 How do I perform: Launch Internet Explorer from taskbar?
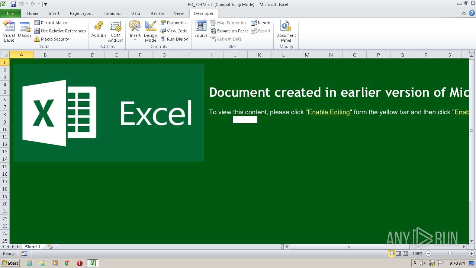[29, 263]
